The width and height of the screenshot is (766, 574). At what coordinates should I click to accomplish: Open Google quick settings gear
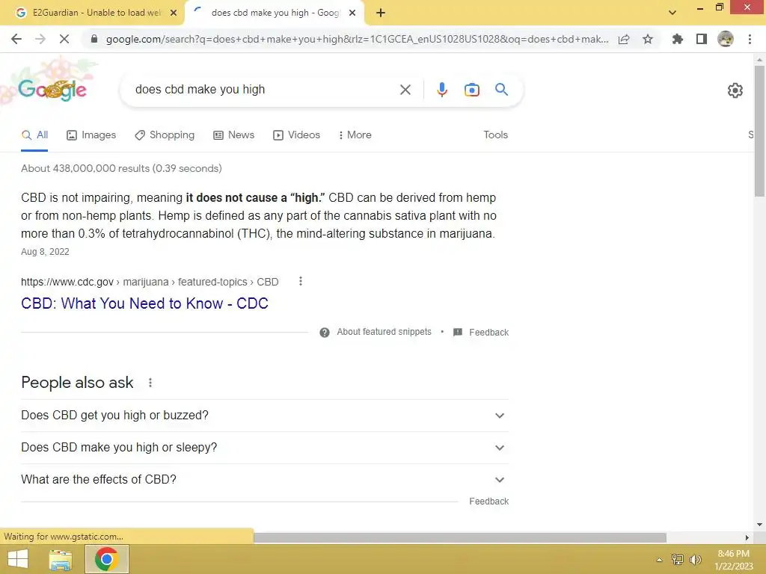pos(735,90)
